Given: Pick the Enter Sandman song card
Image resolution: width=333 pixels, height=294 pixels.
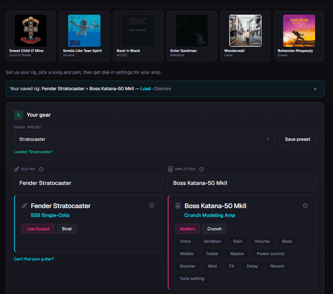Looking at the screenshot, I should (191, 36).
